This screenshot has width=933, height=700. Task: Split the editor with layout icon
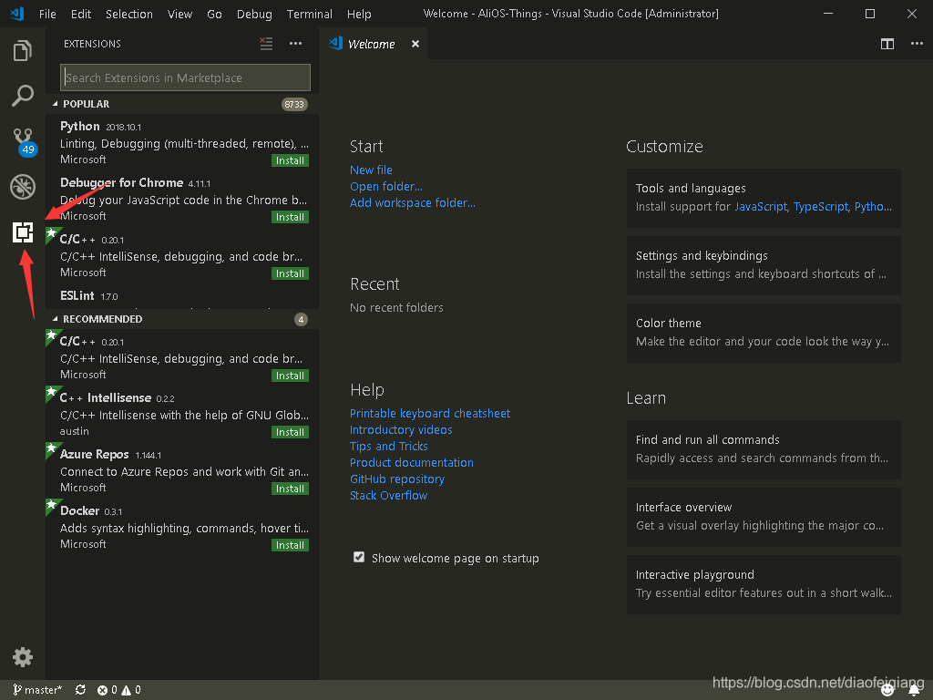(x=887, y=44)
